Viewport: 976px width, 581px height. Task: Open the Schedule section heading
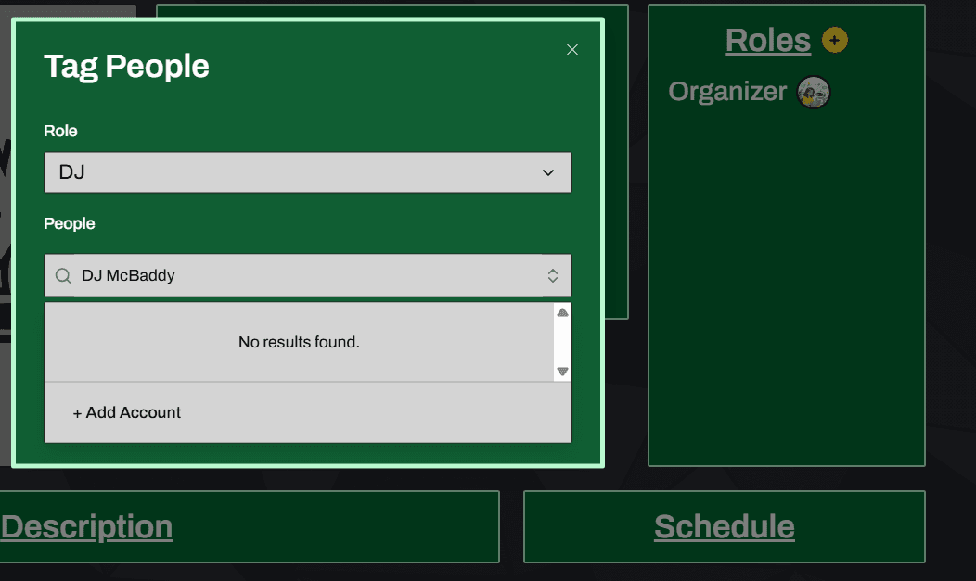[x=724, y=526]
